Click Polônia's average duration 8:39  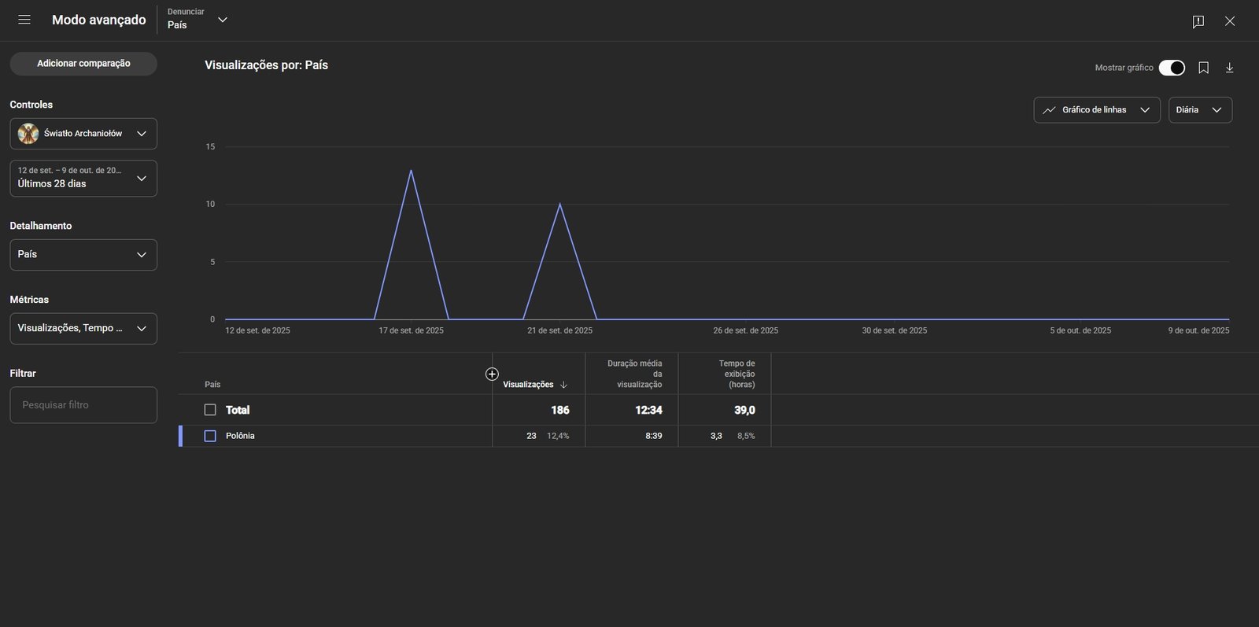coord(654,436)
